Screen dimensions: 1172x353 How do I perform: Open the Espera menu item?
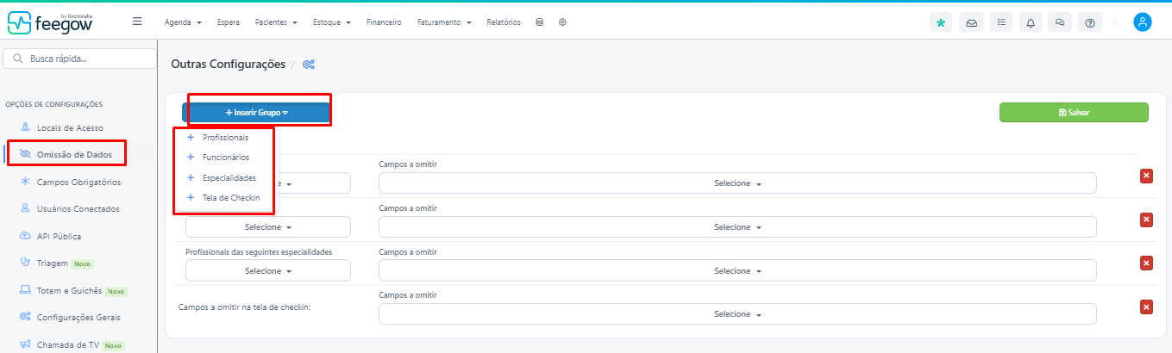pos(229,22)
